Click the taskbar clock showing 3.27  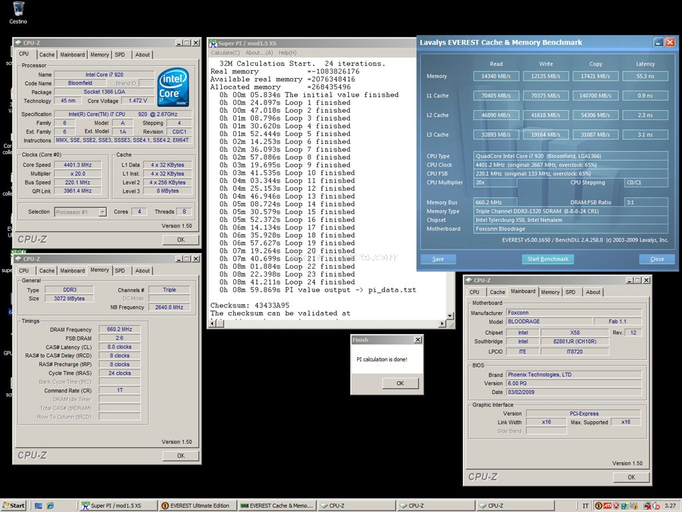[670, 505]
